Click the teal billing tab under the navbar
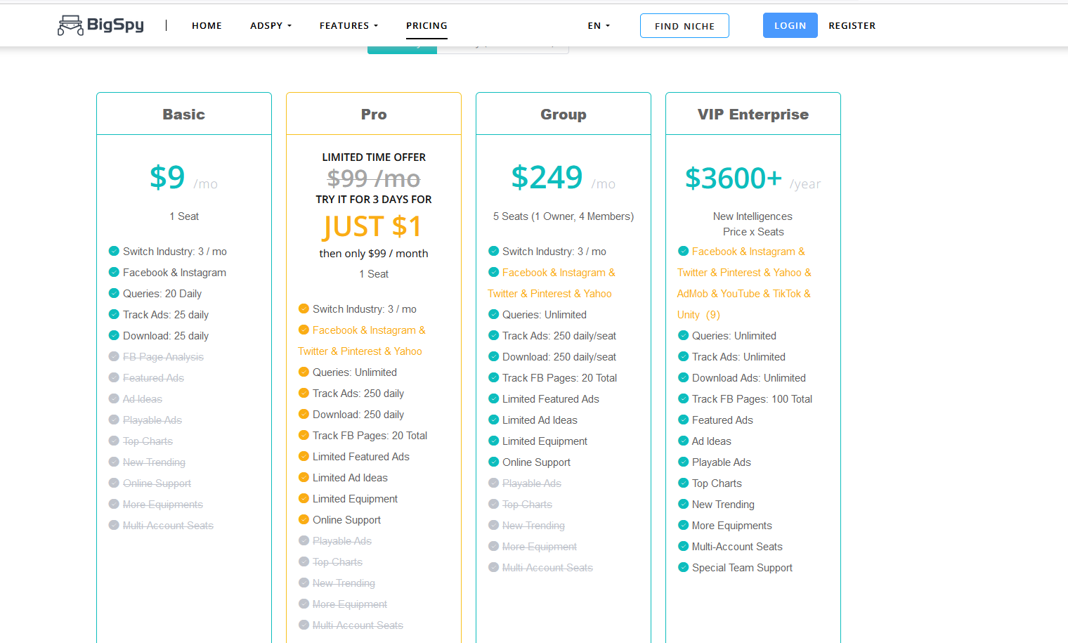The image size is (1068, 643). pyautogui.click(x=402, y=49)
